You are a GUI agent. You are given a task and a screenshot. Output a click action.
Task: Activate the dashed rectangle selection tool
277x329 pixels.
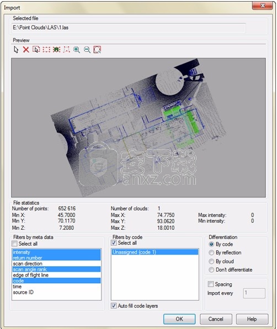46,50
